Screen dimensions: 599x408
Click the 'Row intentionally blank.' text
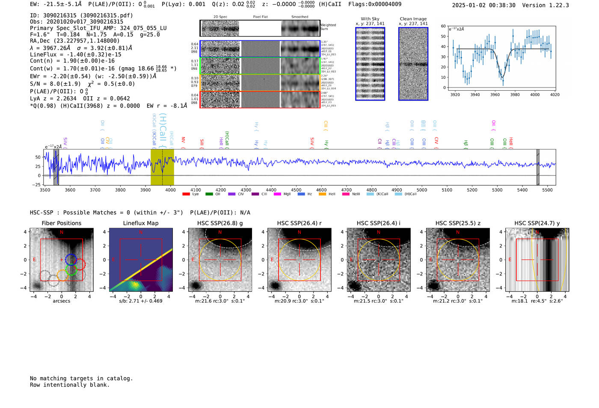[x=70, y=385]
